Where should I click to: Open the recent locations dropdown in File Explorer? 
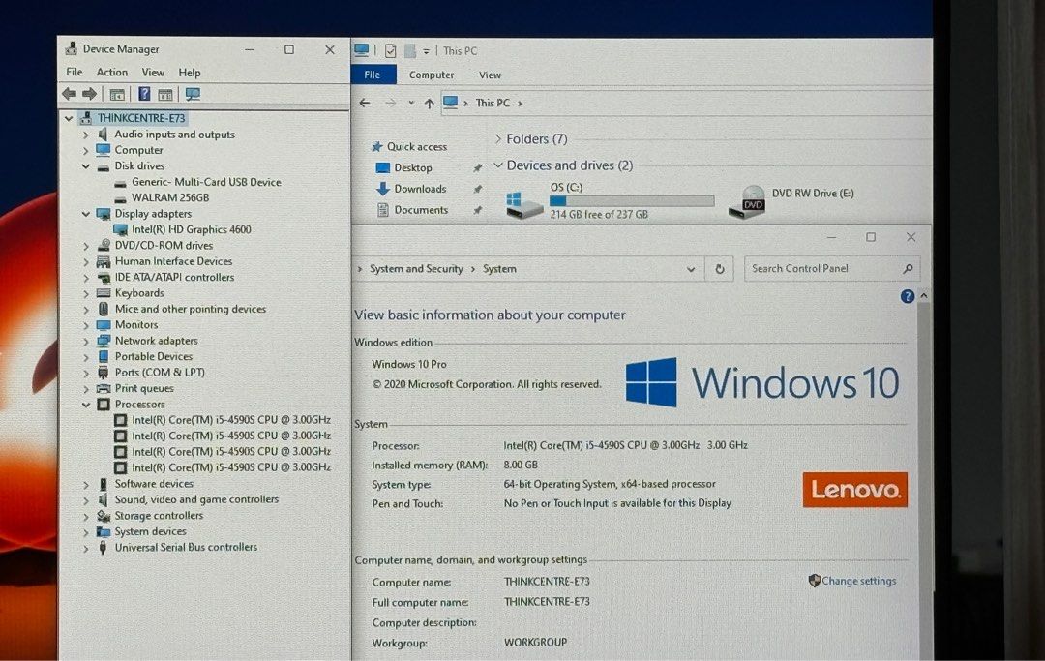411,103
